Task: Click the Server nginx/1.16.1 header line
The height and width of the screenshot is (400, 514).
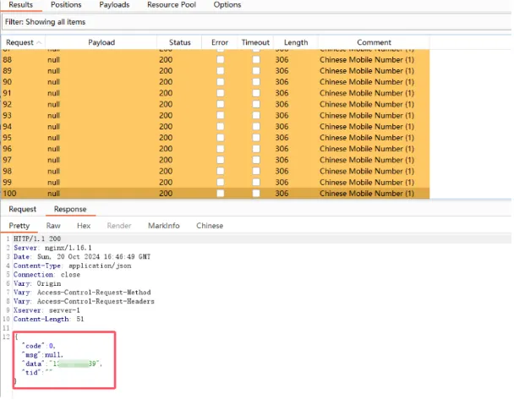Action: (x=52, y=248)
